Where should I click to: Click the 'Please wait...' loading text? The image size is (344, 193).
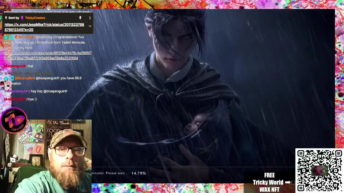117,173
